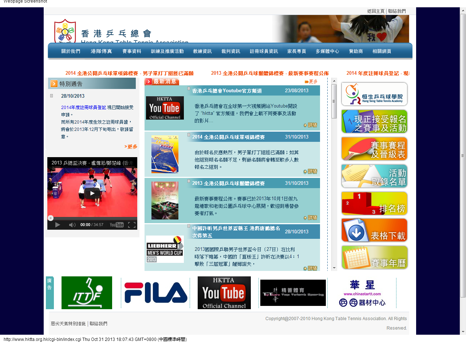Click 詳情 for the Youtube channel news
This screenshot has height=342, width=466.
311,125
